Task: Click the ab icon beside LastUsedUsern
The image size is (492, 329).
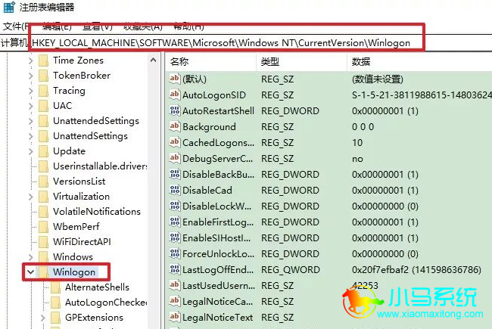Action: (175, 285)
